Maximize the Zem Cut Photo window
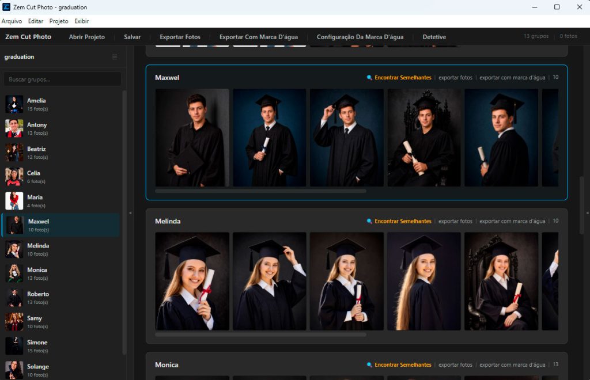The height and width of the screenshot is (380, 590). tap(557, 7)
